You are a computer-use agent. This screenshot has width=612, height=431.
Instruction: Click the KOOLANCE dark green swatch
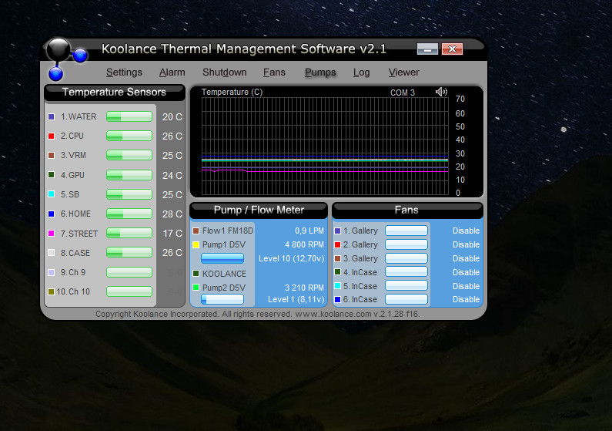196,274
